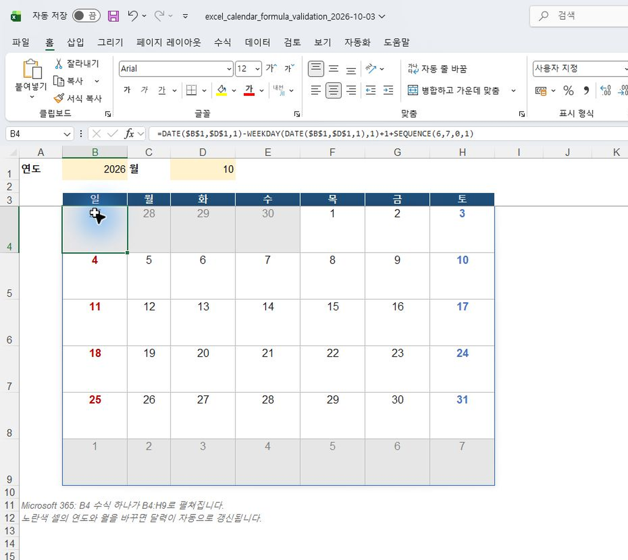628x560 pixels.
Task: Click the Cut (잘라내기) scissors button
Action: [77, 63]
